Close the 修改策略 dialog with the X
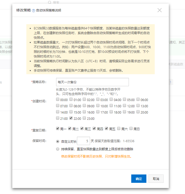The height and width of the screenshot is (194, 185). click(160, 10)
